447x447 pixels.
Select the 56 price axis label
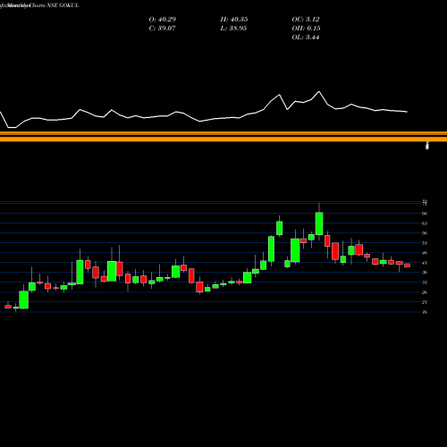(x=425, y=233)
